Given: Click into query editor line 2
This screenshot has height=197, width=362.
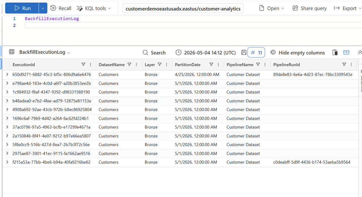Looking at the screenshot, I should [x=194, y=25].
